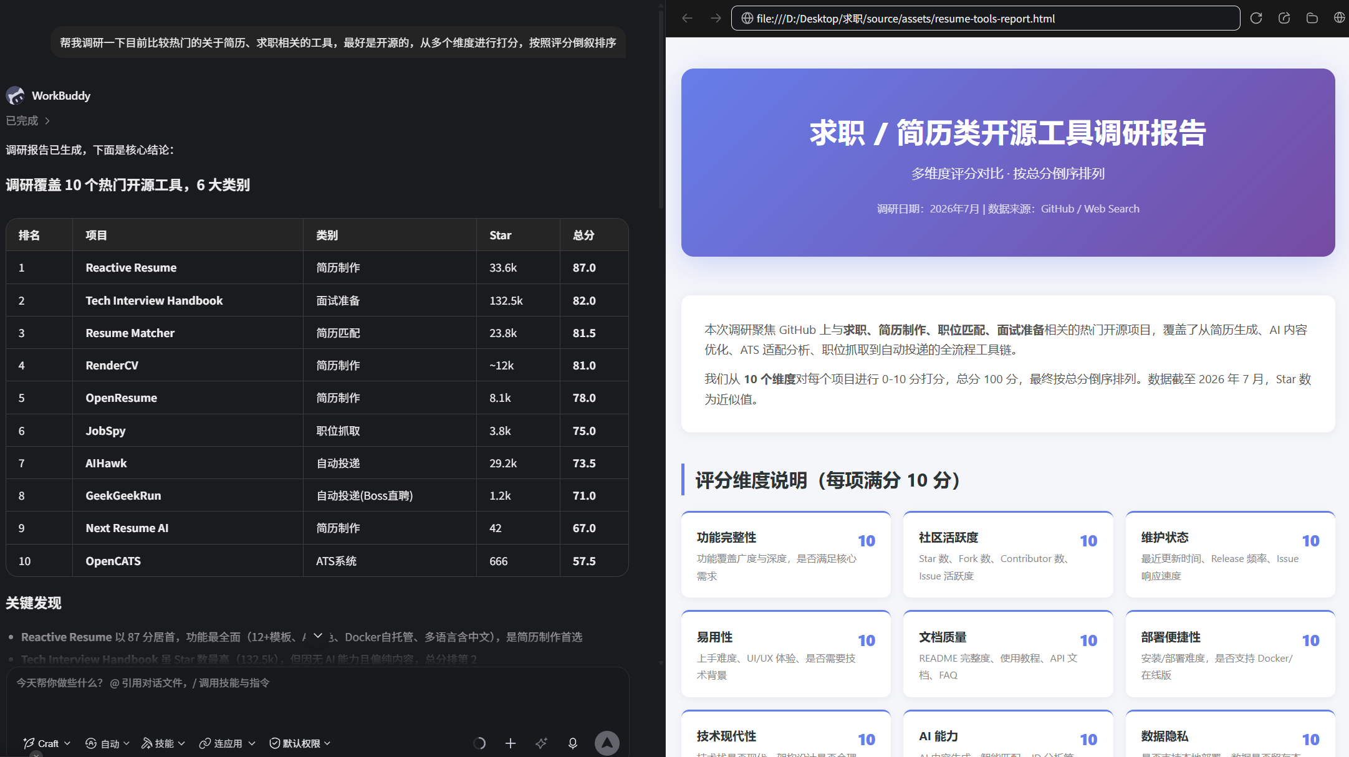Image resolution: width=1349 pixels, height=757 pixels.
Task: Open the Craft mode dropdown
Action: (47, 743)
